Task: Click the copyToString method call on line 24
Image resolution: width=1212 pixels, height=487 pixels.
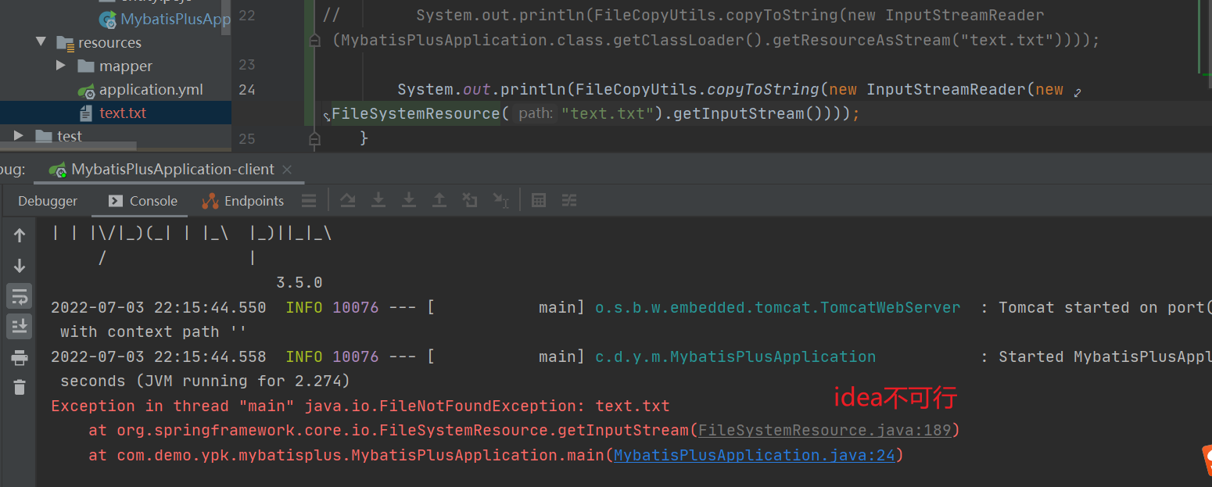Action: pyautogui.click(x=764, y=89)
